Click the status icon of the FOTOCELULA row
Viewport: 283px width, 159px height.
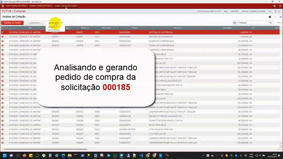[2, 134]
